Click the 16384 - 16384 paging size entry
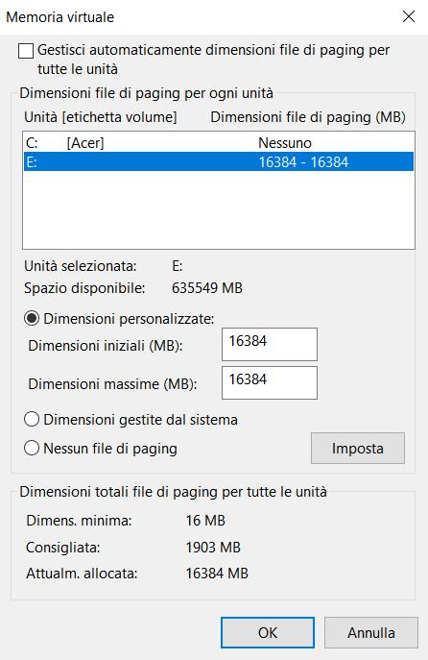 tap(303, 162)
